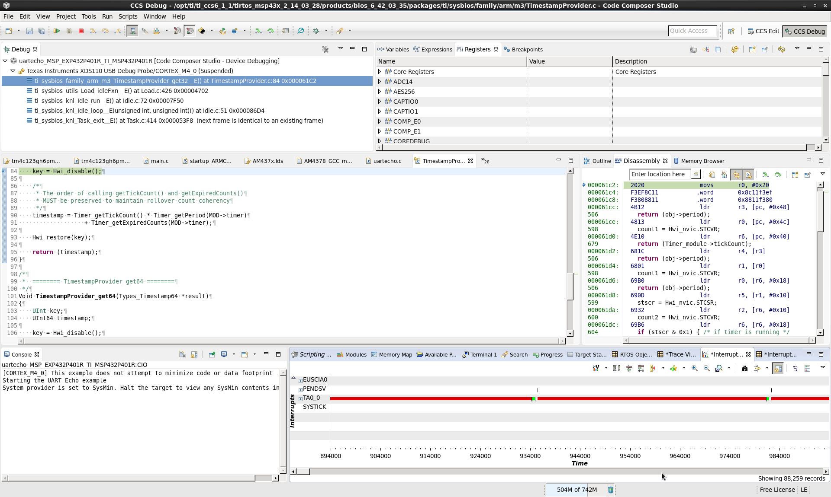Click the Save All toolbar icon
Image resolution: width=831 pixels, height=497 pixels.
click(x=42, y=31)
